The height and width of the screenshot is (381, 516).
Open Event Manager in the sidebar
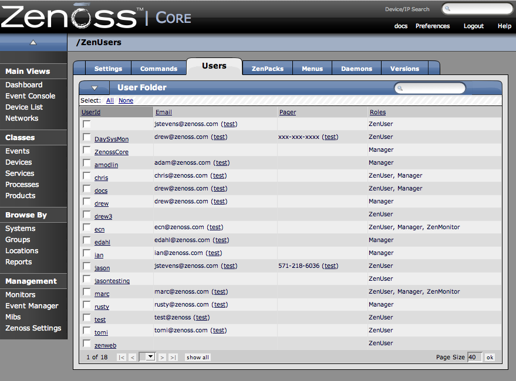click(x=32, y=306)
